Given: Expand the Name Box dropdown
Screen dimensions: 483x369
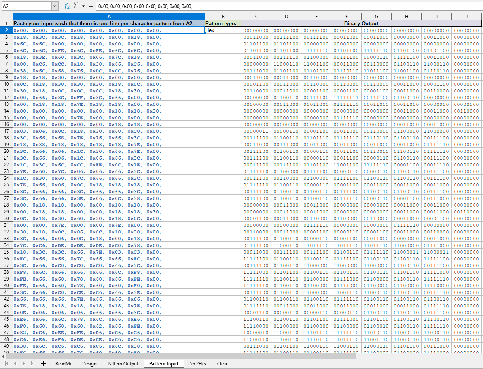Looking at the screenshot, I should click(x=55, y=6).
